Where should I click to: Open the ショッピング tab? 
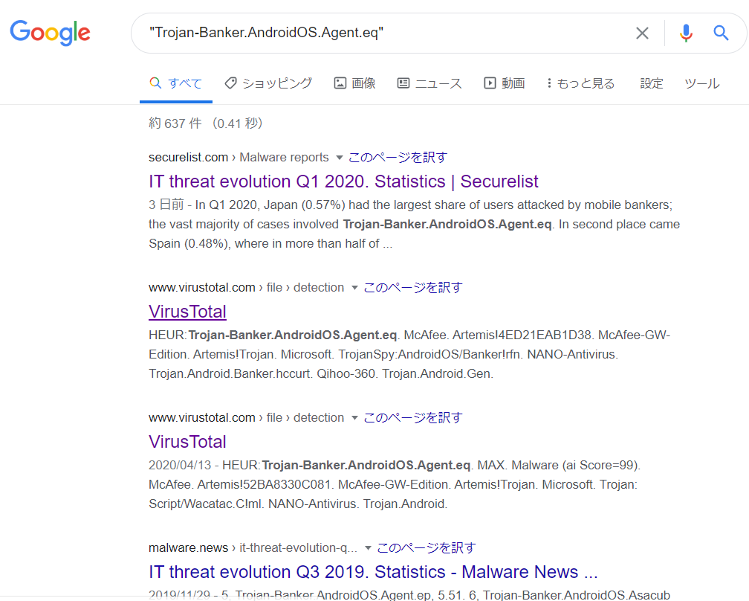(x=268, y=83)
